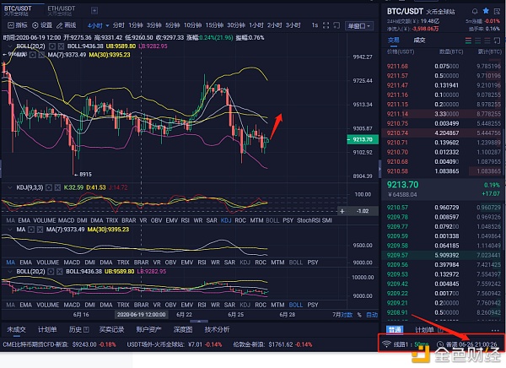506x368 pixels.
Task: Add a new trading pair tab
Action: pos(94,11)
